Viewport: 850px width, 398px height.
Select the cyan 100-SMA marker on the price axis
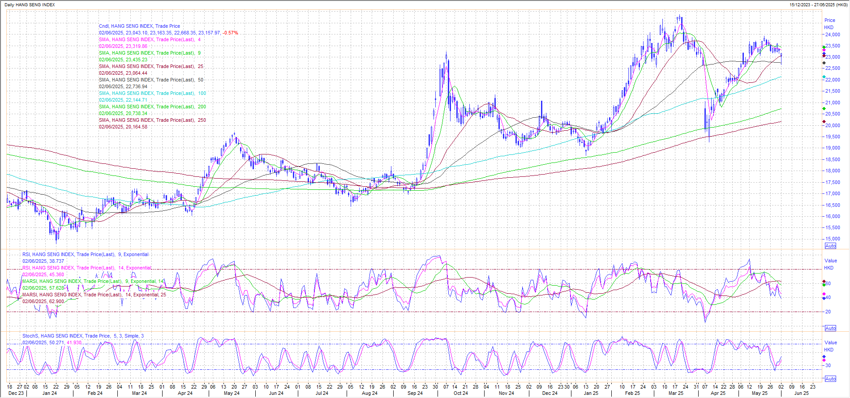824,77
